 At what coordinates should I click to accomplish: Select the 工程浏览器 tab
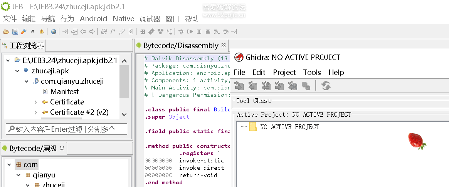coord(23,45)
